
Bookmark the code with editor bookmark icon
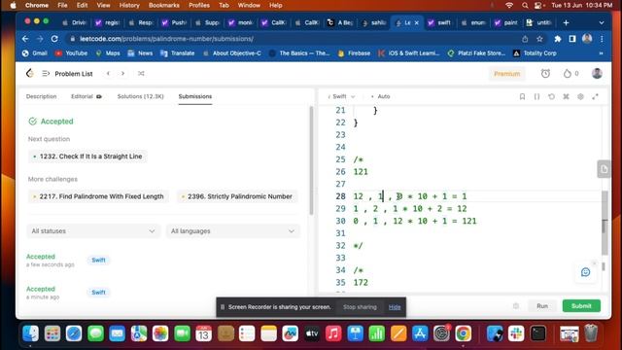click(x=523, y=96)
